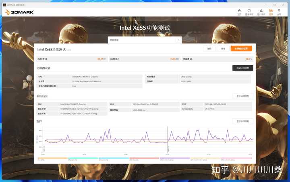Viewport: 290px width, 182px height.
Task: Click the white Save button in result header
Action: coord(223,49)
